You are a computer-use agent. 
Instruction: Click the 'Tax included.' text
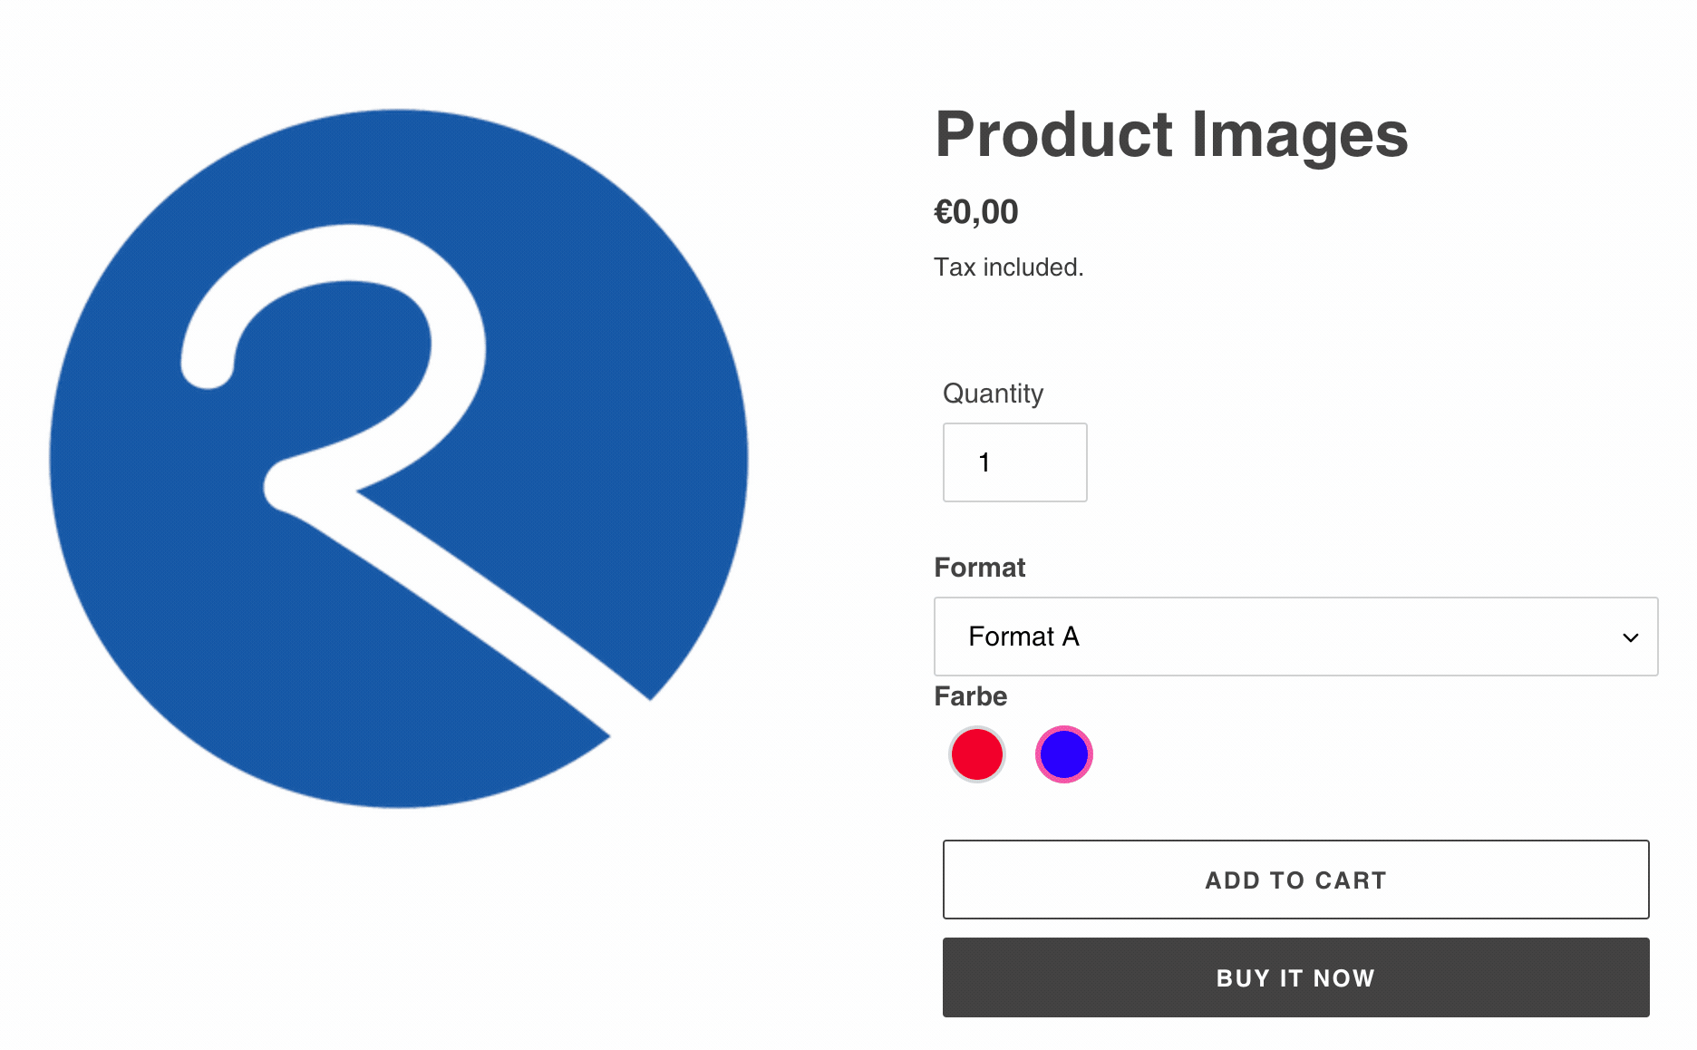[1008, 267]
